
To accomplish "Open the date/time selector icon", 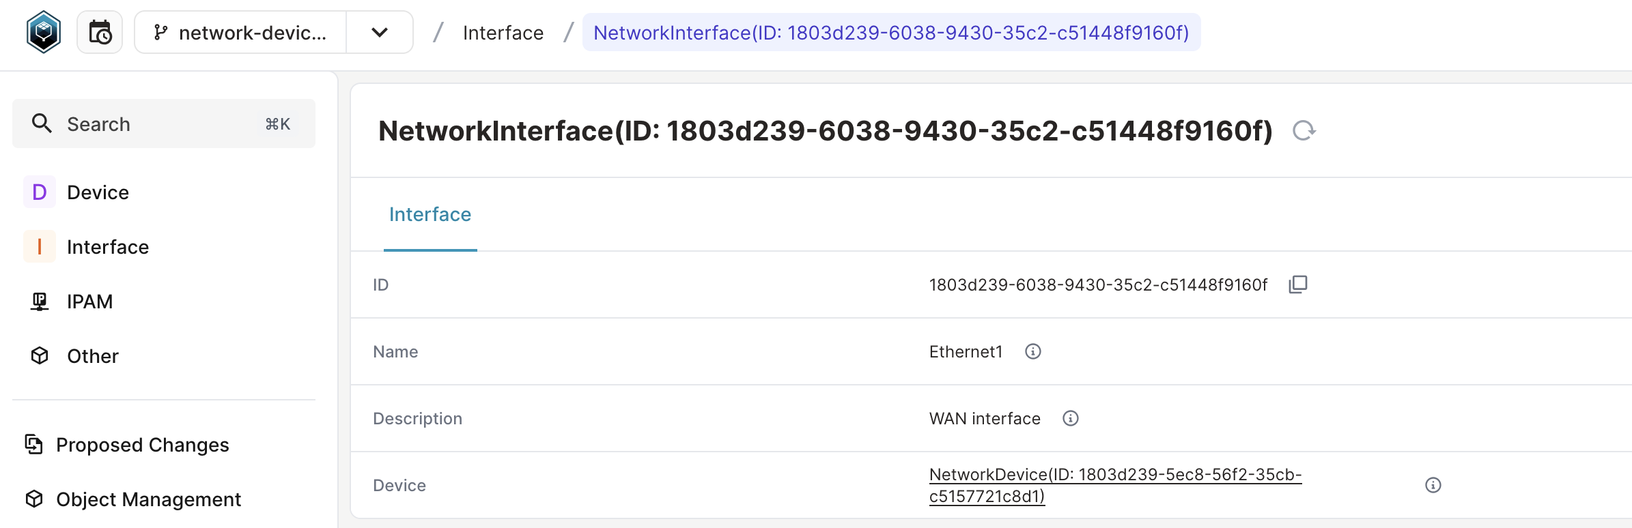I will [100, 31].
